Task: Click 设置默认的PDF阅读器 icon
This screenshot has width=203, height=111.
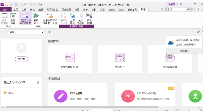Action: [25, 19]
